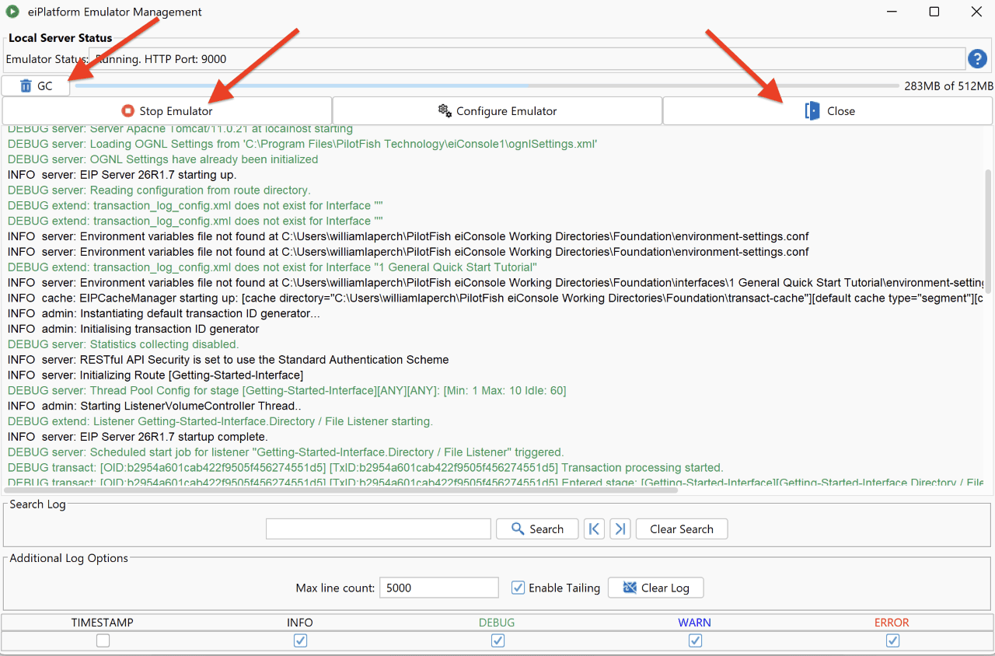This screenshot has height=656, width=995.
Task: Select log line 'Initialising transaction ID generator'
Action: [x=134, y=329]
